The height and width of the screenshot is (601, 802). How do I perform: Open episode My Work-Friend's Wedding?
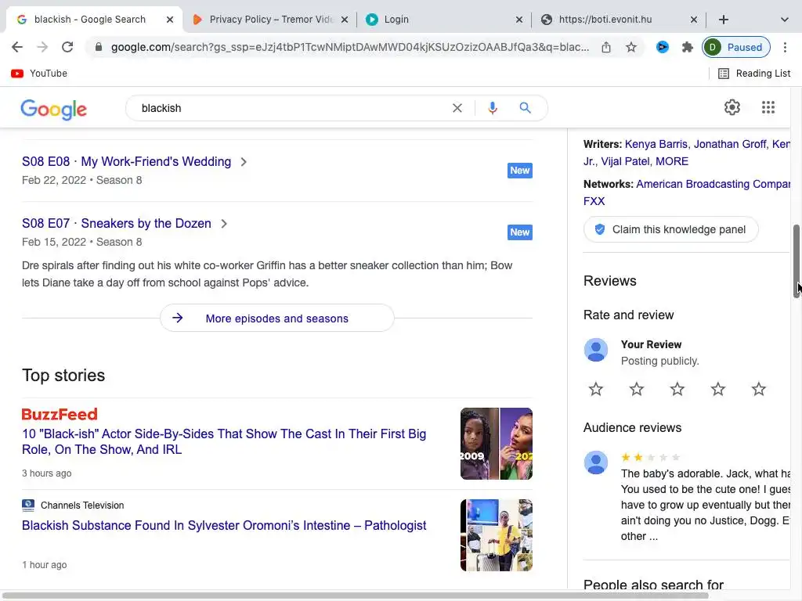[126, 161]
